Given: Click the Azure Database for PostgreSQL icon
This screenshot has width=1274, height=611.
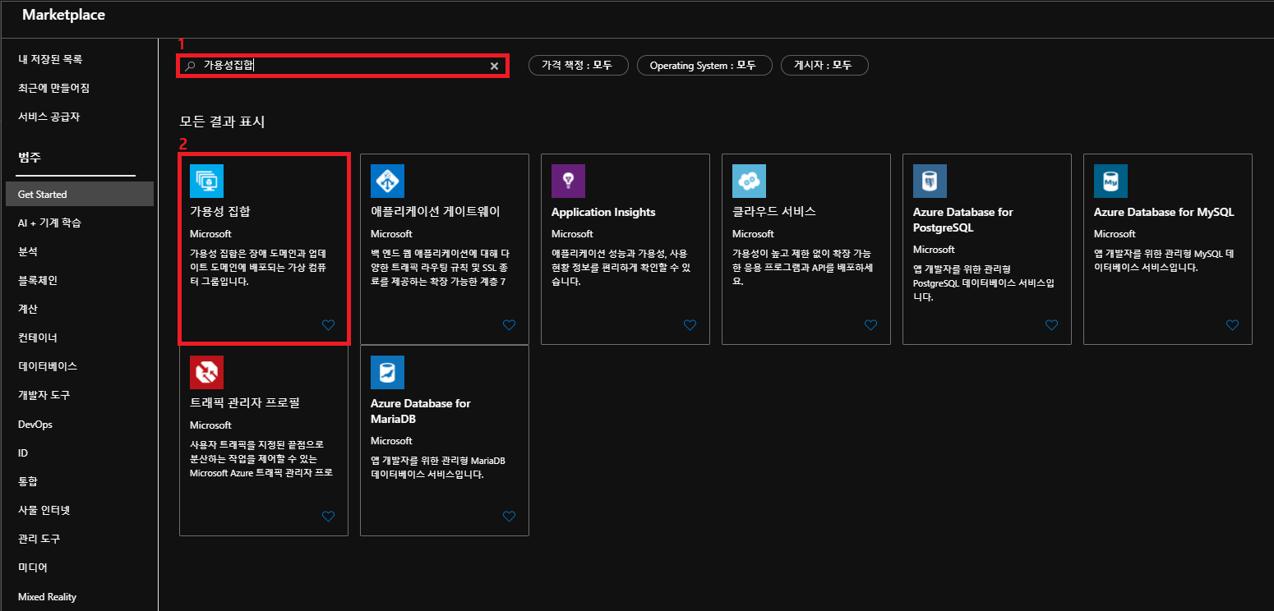Looking at the screenshot, I should pyautogui.click(x=930, y=181).
